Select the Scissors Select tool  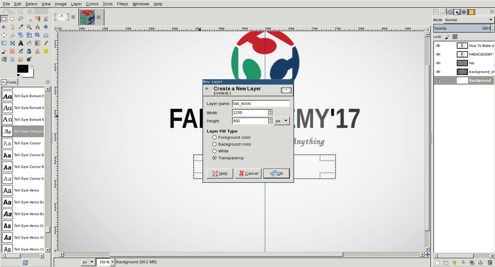(x=46, y=19)
